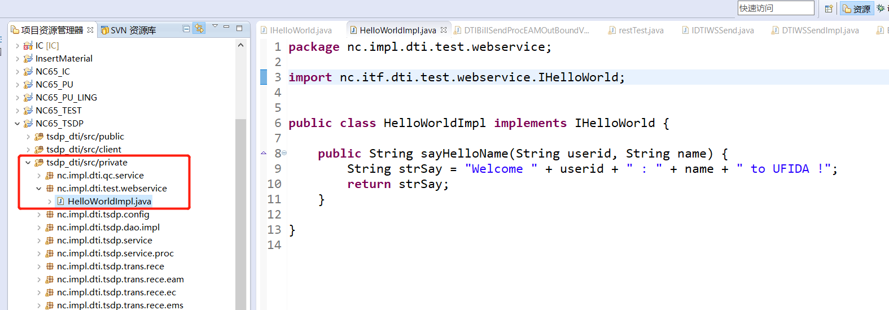Image resolution: width=889 pixels, height=310 pixels.
Task: Click NC65_TEST project folder icon
Action: pyautogui.click(x=28, y=111)
